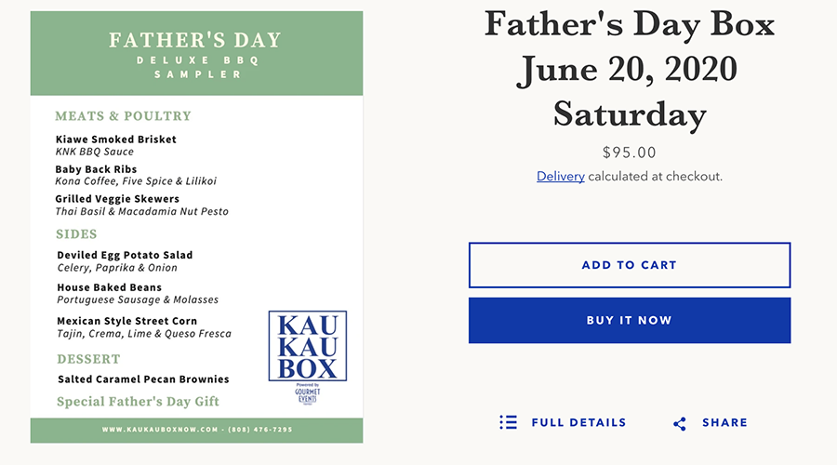Click the Sides heading in menu

coord(77,234)
